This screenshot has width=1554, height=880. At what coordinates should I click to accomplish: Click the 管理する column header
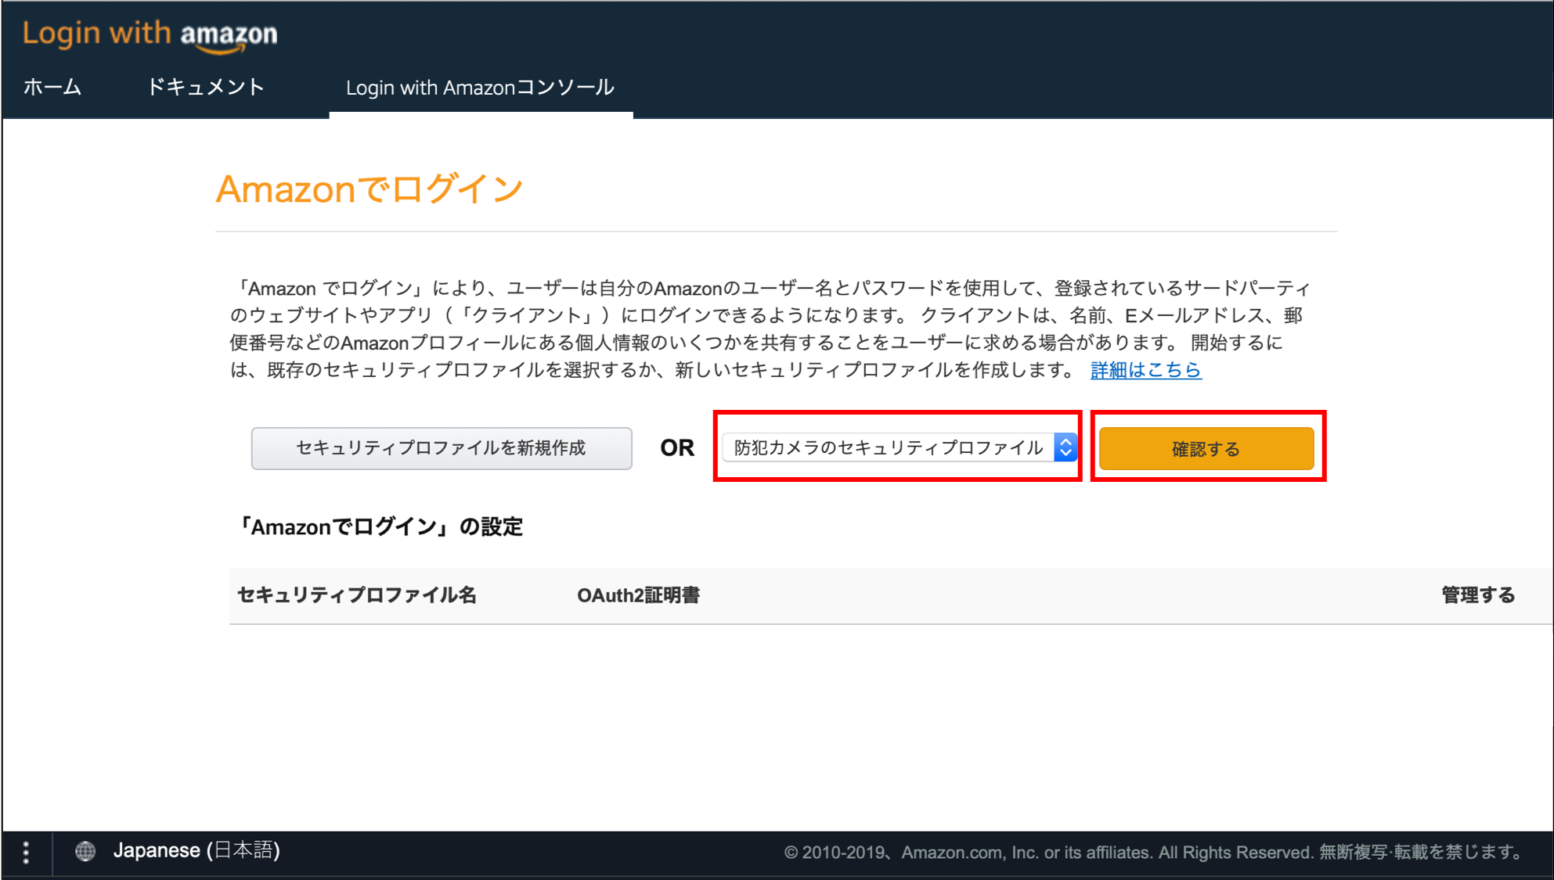[1477, 595]
